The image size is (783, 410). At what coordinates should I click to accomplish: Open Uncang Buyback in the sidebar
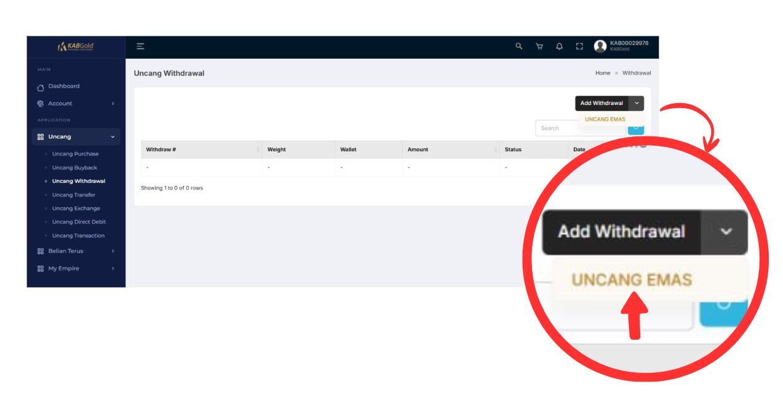75,167
